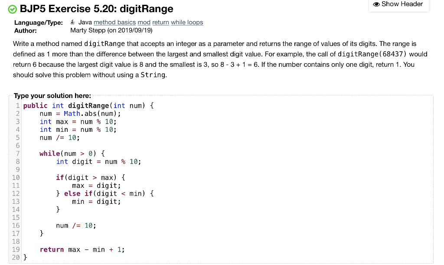Click line number 1 in the gutter

point(17,105)
